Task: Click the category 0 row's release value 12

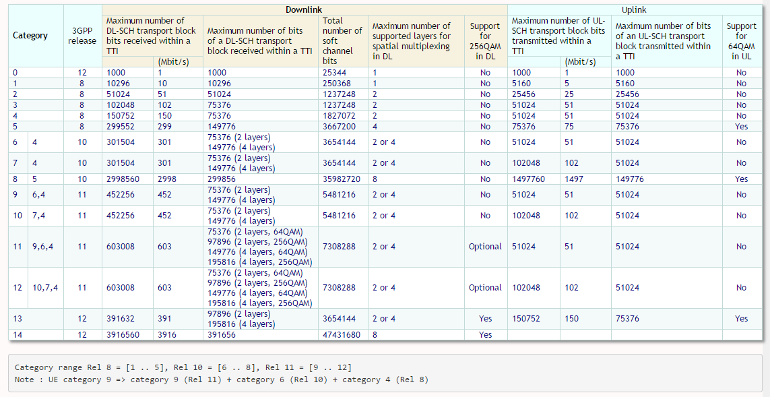Action: [82, 73]
